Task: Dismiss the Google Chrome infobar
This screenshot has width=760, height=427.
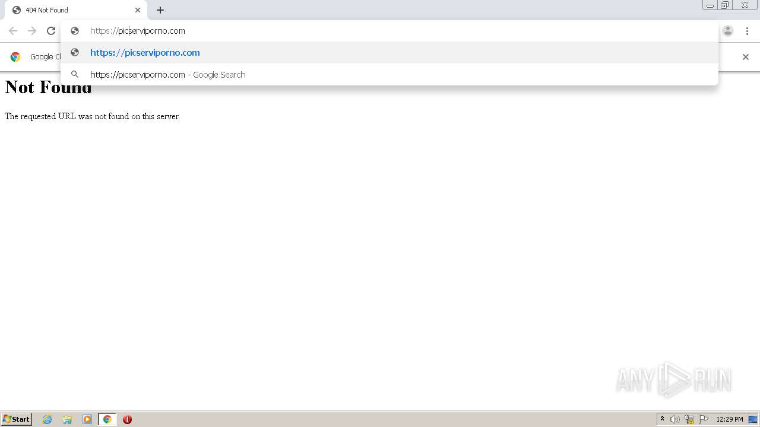Action: (746, 57)
